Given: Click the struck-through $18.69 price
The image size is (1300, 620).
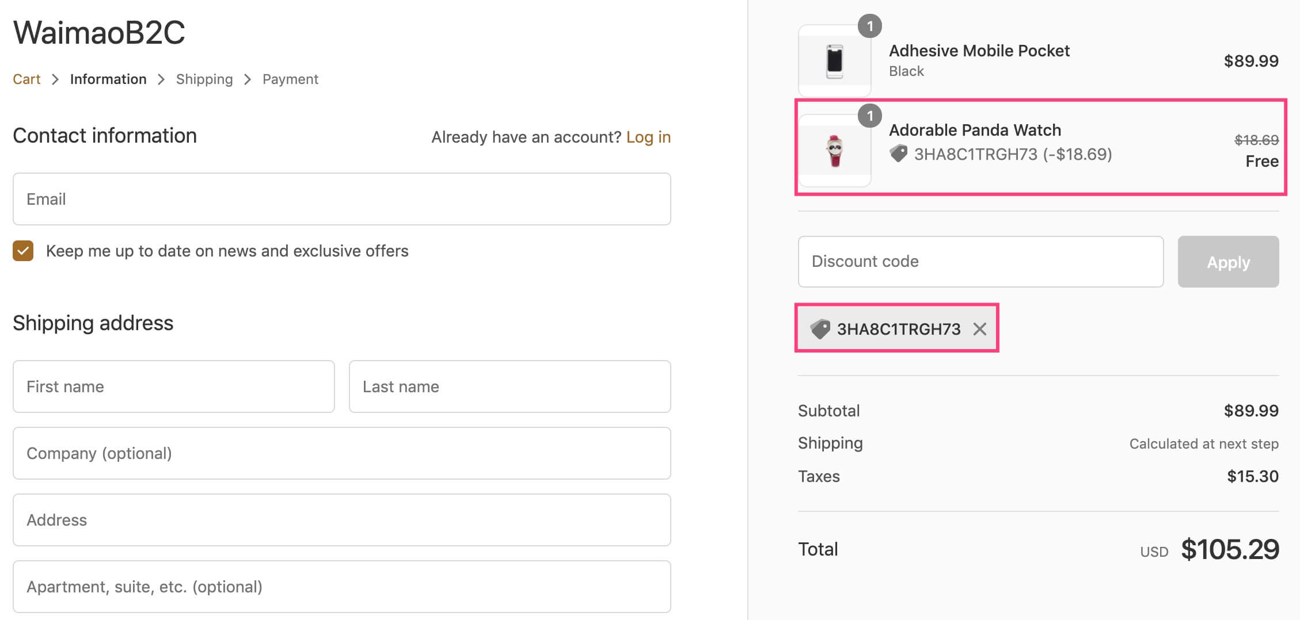Looking at the screenshot, I should [x=1256, y=140].
